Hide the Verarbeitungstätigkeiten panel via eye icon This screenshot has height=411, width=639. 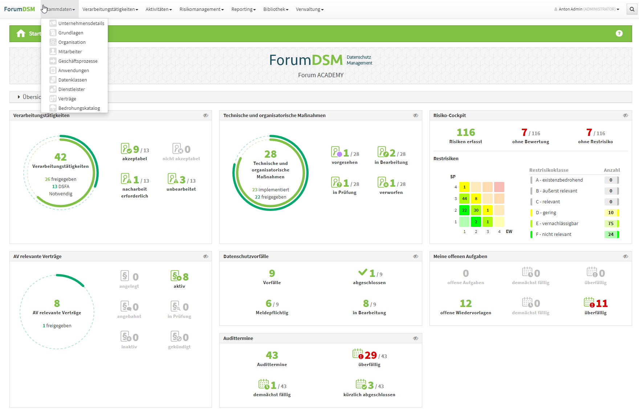[205, 116]
